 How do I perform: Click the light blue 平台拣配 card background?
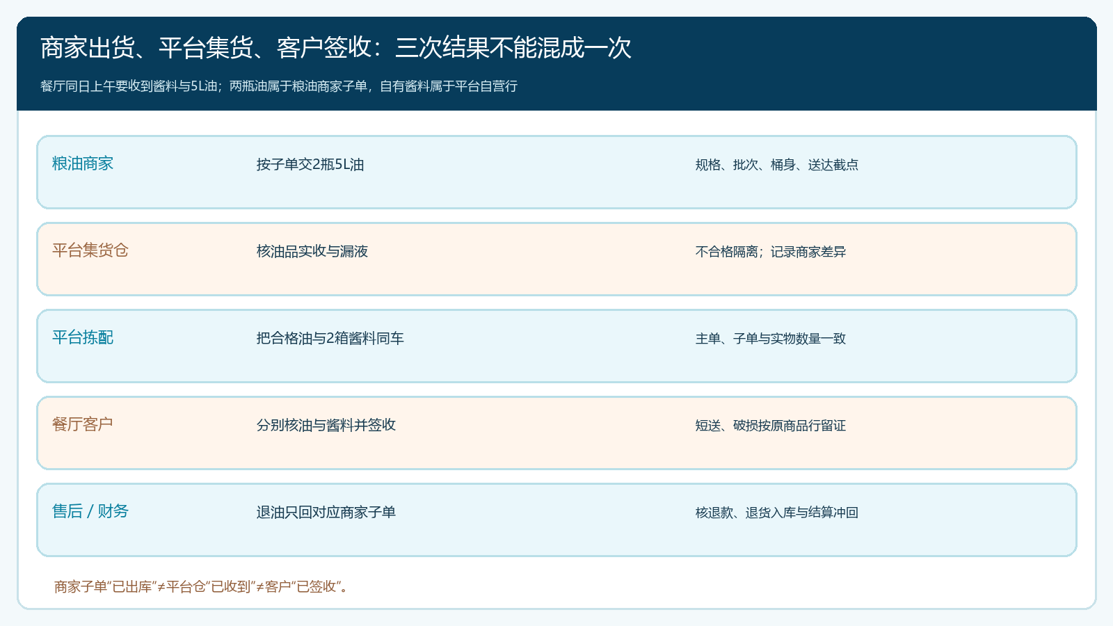coord(556,346)
